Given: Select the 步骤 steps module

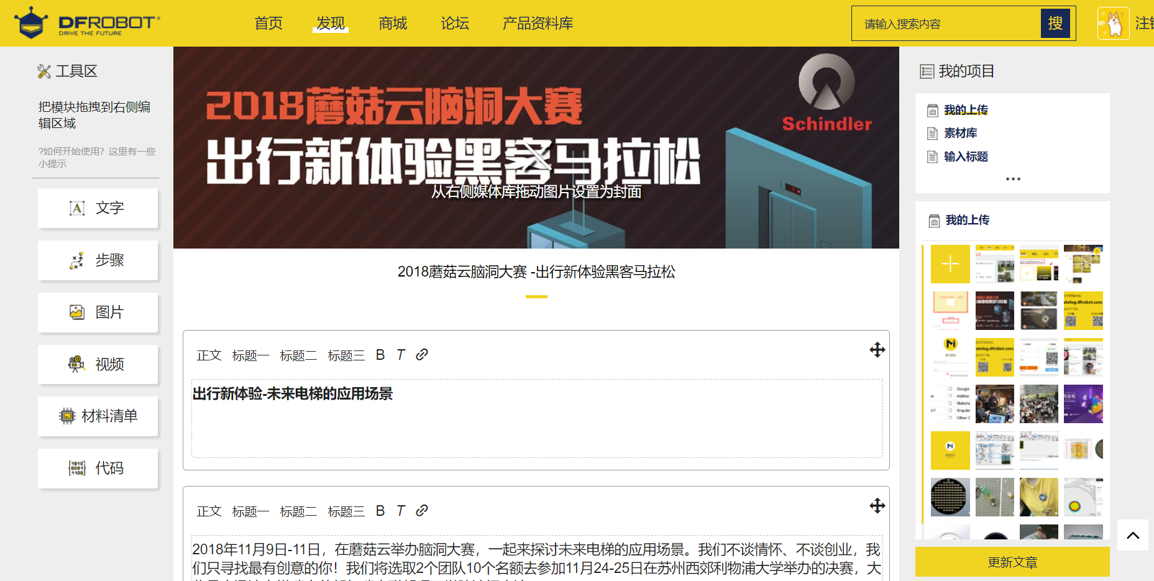Looking at the screenshot, I should 98,260.
